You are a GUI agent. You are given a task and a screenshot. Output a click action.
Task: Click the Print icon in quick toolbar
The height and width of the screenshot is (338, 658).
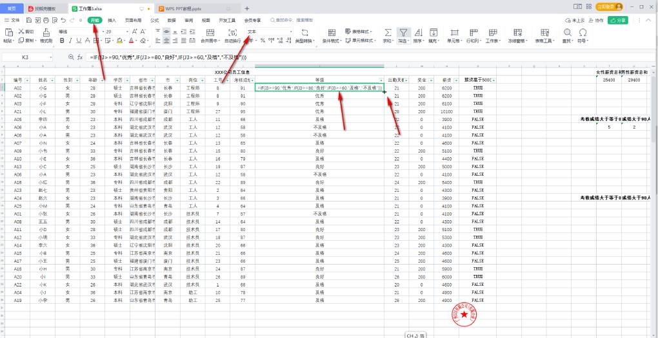tap(46, 20)
